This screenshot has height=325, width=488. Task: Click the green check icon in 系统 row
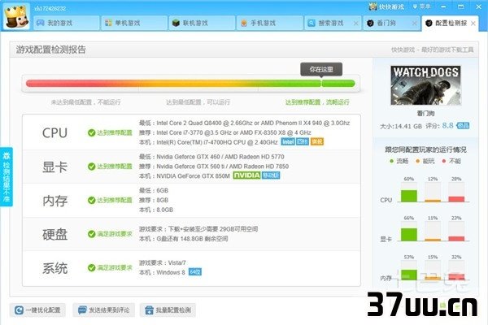(x=91, y=267)
